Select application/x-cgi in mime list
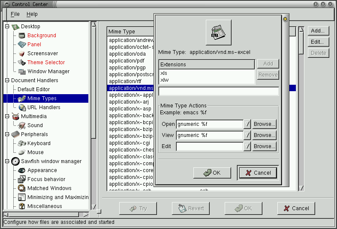The width and height of the screenshot is (337, 229). click(x=130, y=143)
